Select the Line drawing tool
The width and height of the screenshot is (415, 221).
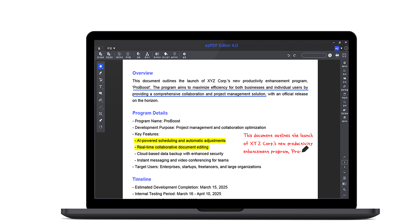(x=101, y=107)
